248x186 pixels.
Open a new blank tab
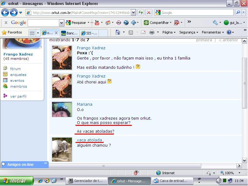tap(103, 33)
